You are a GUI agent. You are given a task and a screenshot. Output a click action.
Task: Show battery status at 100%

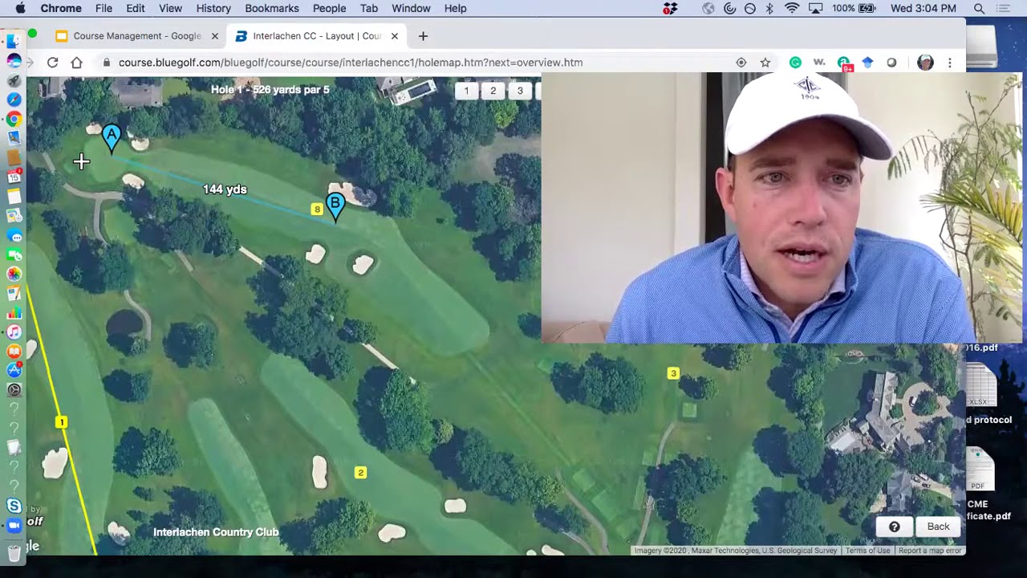click(x=854, y=8)
